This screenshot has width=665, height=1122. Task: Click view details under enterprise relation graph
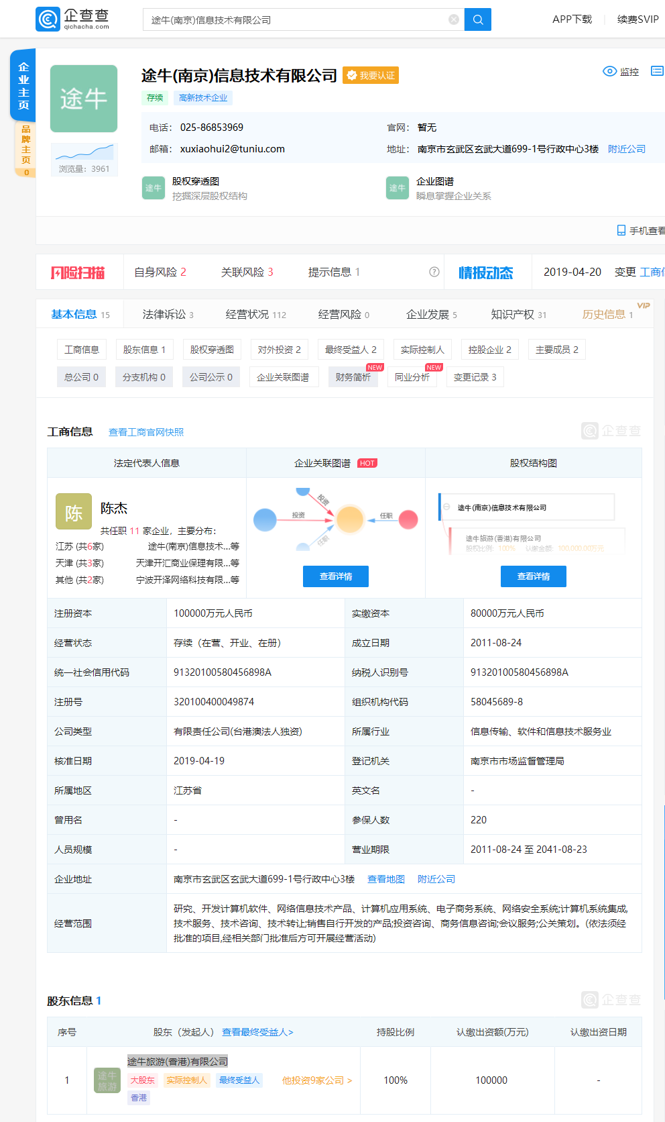(335, 576)
